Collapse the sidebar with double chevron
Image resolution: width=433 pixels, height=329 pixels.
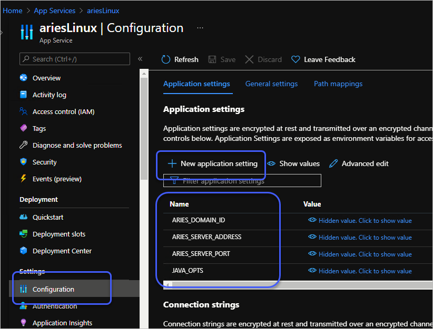pyautogui.click(x=140, y=59)
